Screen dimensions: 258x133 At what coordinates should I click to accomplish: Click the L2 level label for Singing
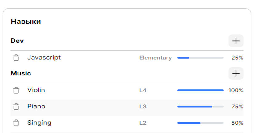[x=143, y=123]
